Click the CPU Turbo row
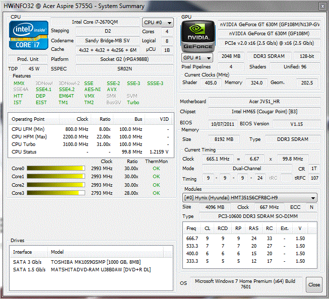The image size is (329, 299). 91,144
